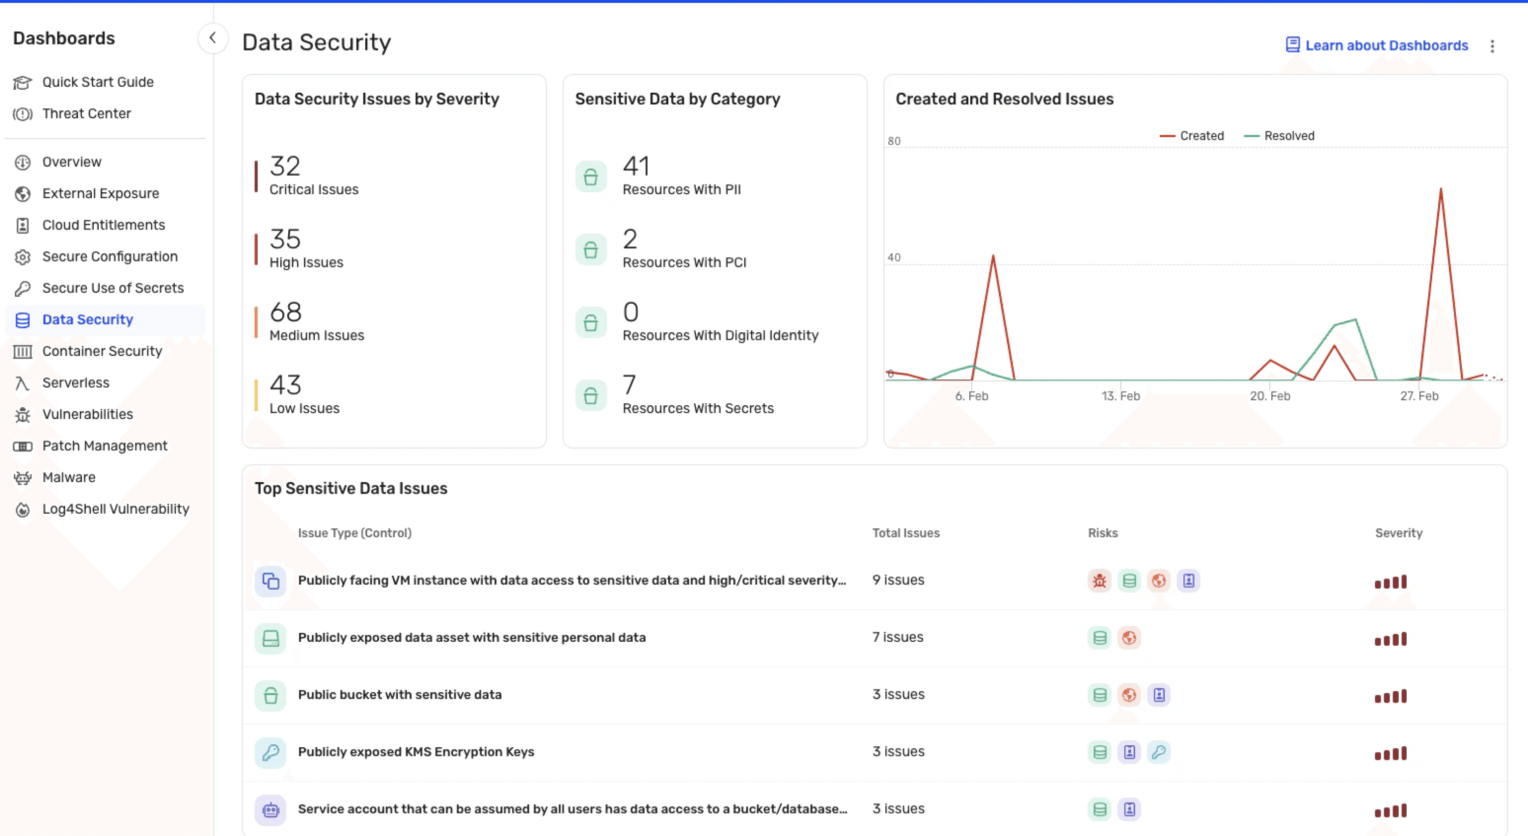Click the robot icon on the Service account row
This screenshot has width=1528, height=836.
(271, 810)
